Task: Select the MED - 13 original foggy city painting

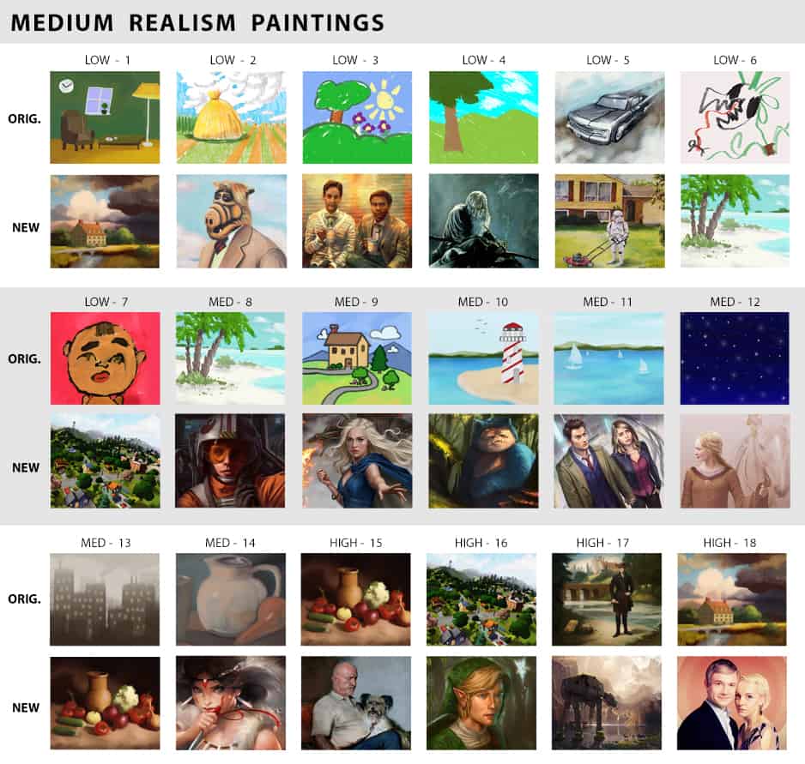Action: [105, 599]
